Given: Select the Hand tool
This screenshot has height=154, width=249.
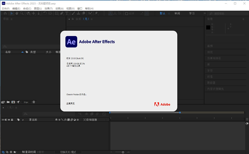Looking at the screenshot, I should tap(17, 13).
